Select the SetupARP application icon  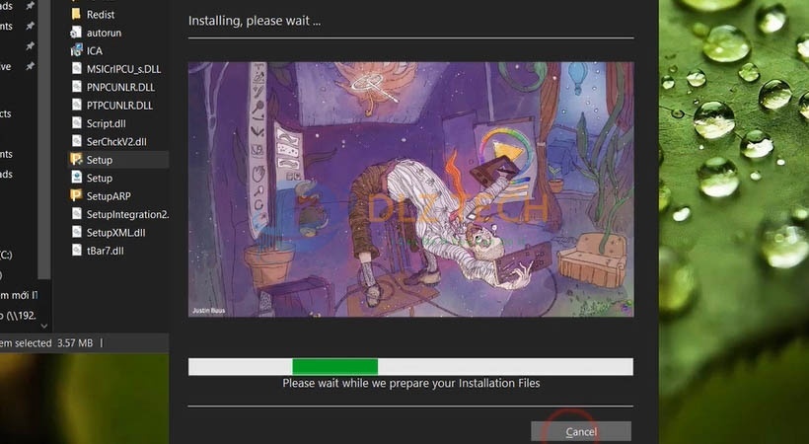pos(77,195)
